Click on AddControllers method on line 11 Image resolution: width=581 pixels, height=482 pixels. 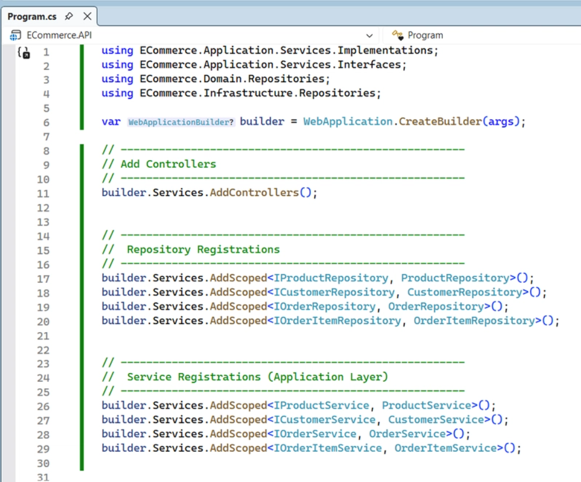(x=254, y=192)
